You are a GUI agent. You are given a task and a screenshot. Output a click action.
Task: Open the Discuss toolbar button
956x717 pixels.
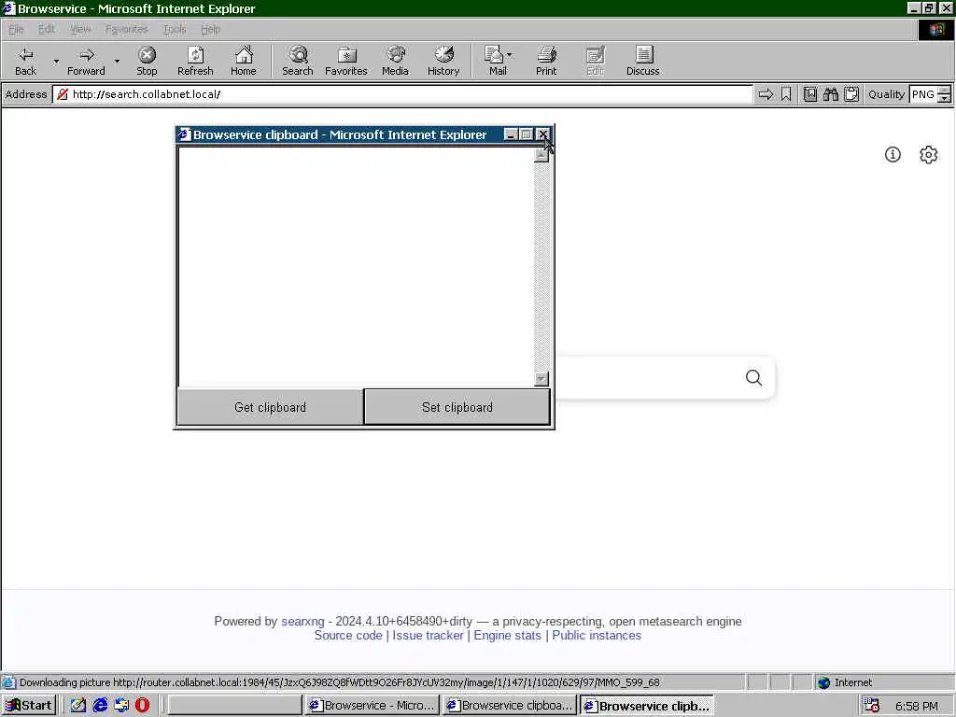[x=643, y=61]
